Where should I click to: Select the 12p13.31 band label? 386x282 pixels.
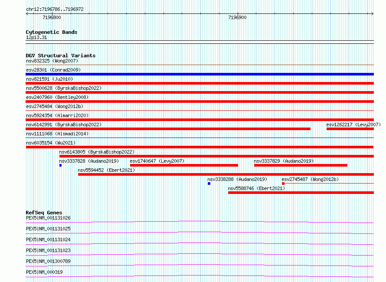tap(36, 37)
